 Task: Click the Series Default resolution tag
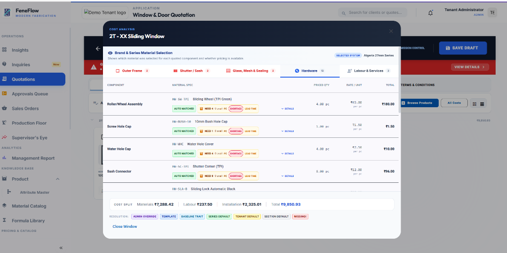click(x=219, y=216)
